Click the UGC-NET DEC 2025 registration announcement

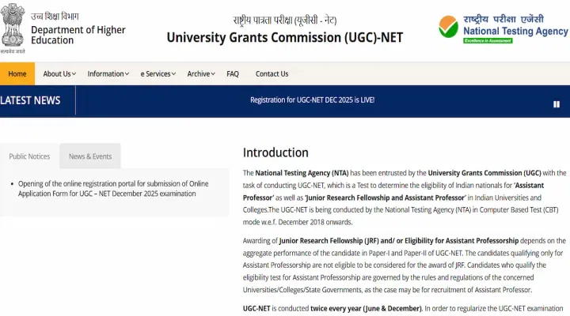click(312, 100)
